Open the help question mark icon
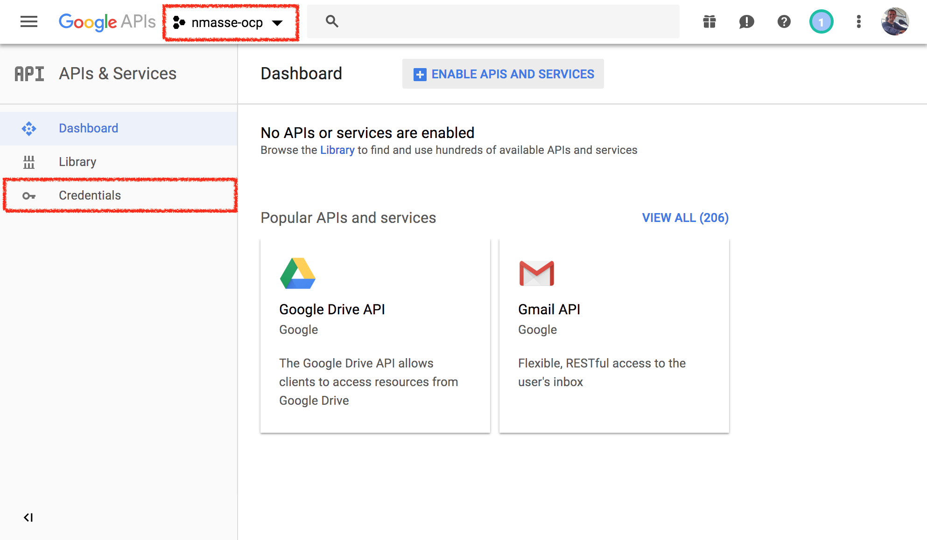This screenshot has width=927, height=540. coord(784,21)
